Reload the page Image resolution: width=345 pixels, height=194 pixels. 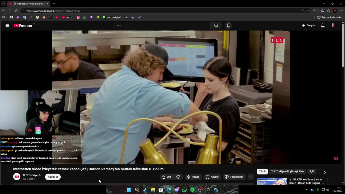(x=10, y=11)
